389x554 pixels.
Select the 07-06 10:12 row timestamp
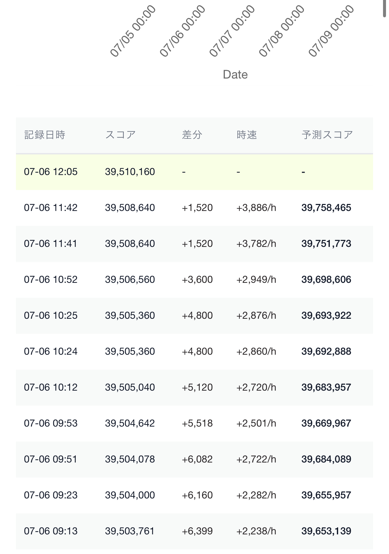coord(51,387)
